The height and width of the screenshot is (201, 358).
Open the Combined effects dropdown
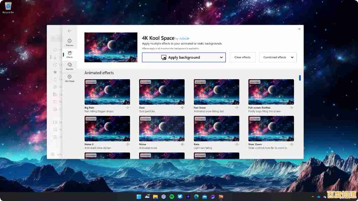click(x=278, y=58)
